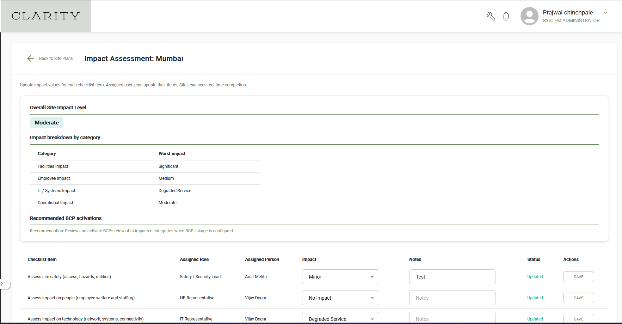Select the Facilities Impact category row
Image resolution: width=622 pixels, height=324 pixels.
pos(145,166)
